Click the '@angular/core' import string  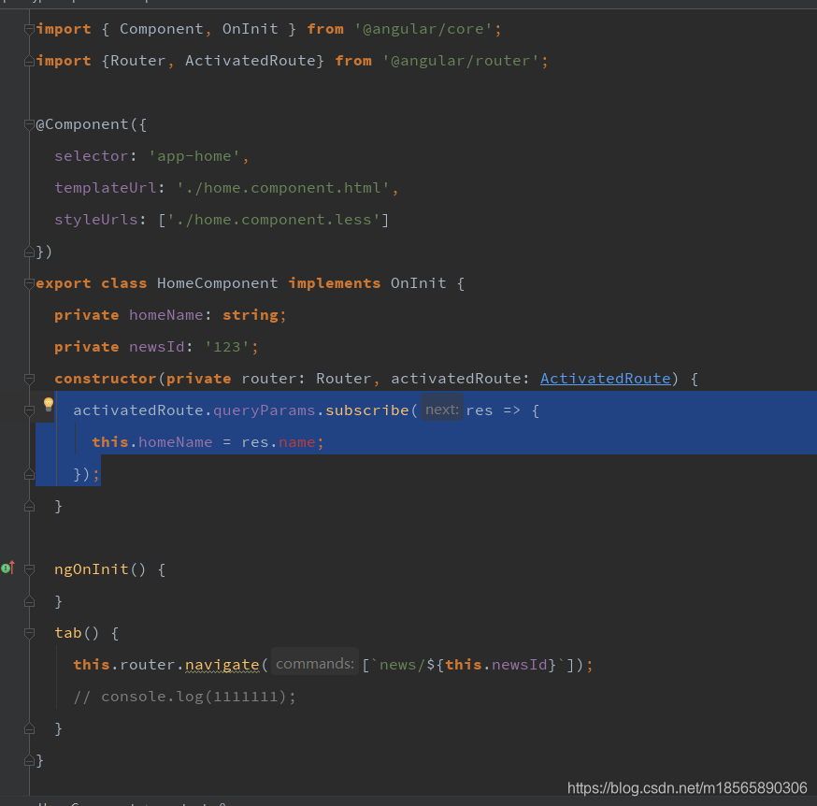tap(423, 29)
